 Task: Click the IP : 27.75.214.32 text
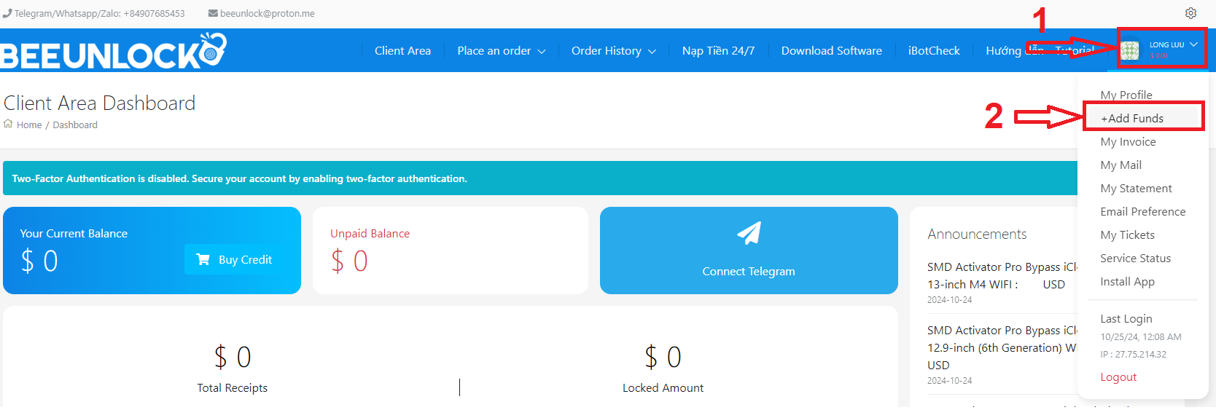coord(1134,354)
